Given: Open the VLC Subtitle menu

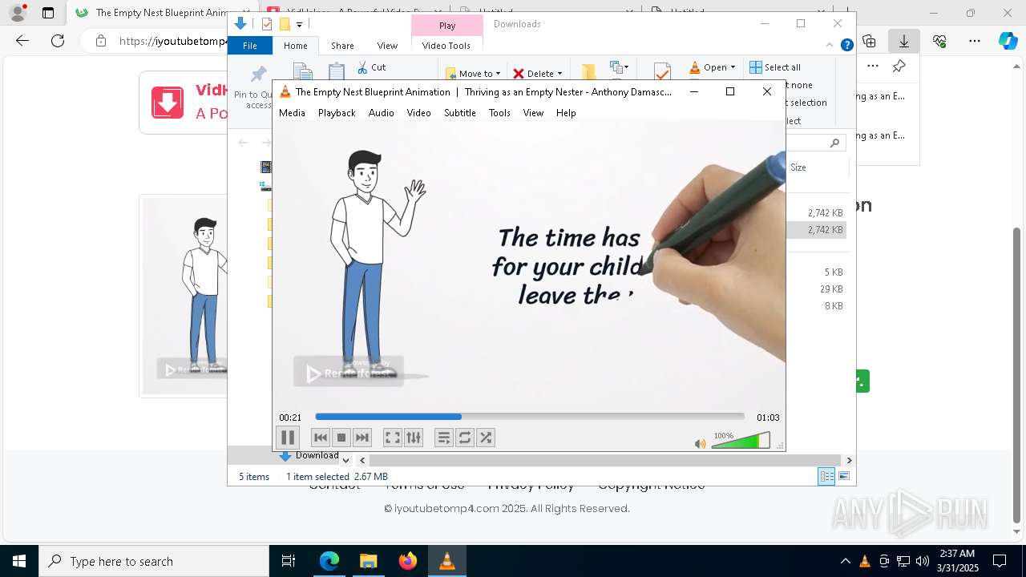Looking at the screenshot, I should 460,113.
